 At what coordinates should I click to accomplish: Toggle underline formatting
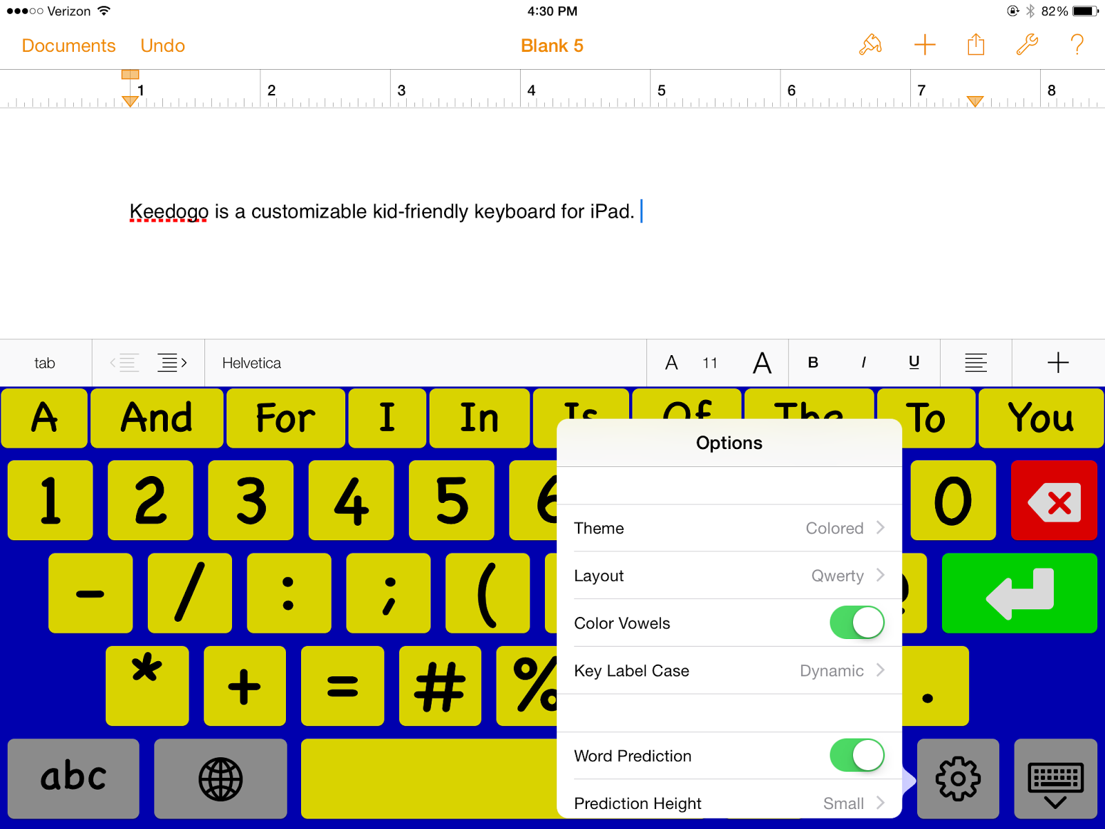914,363
